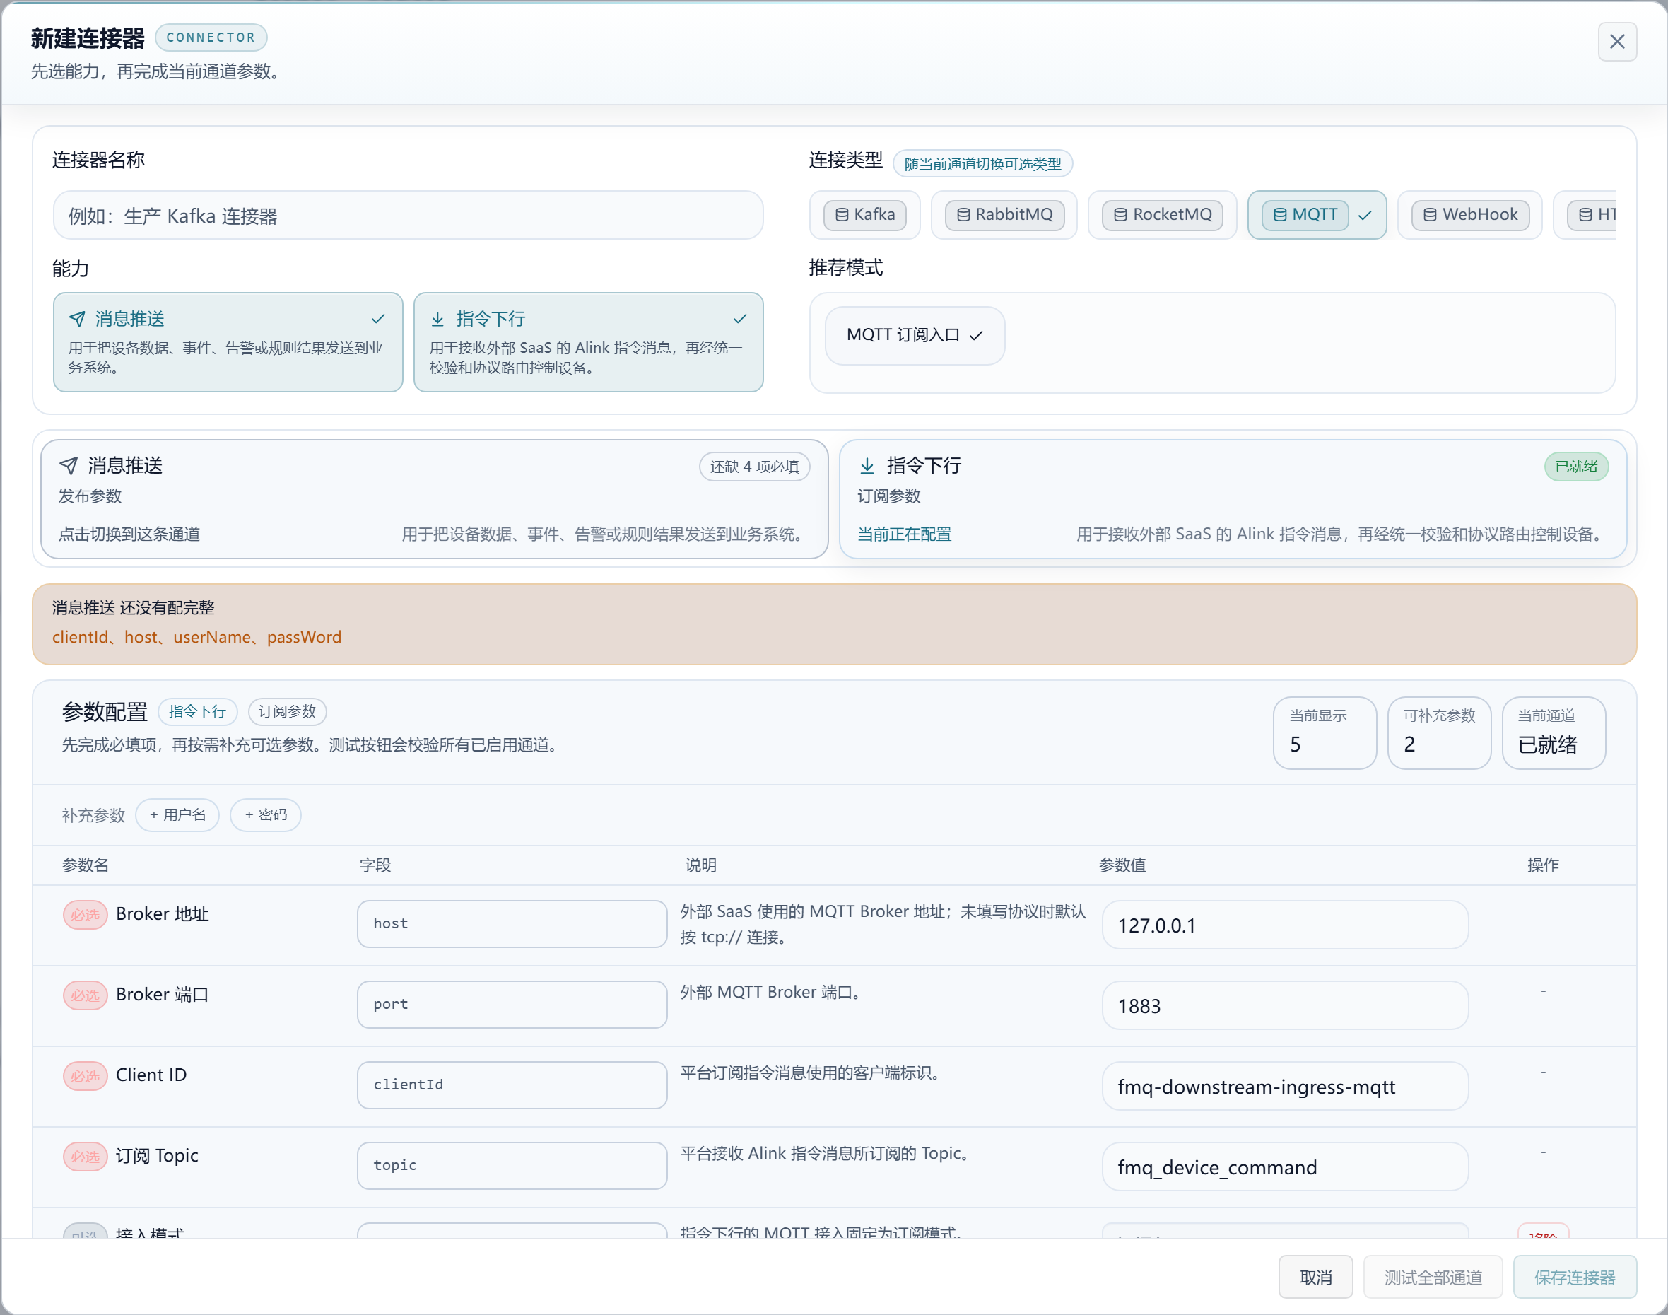Switch to the 消息推送 channel tab

(434, 499)
